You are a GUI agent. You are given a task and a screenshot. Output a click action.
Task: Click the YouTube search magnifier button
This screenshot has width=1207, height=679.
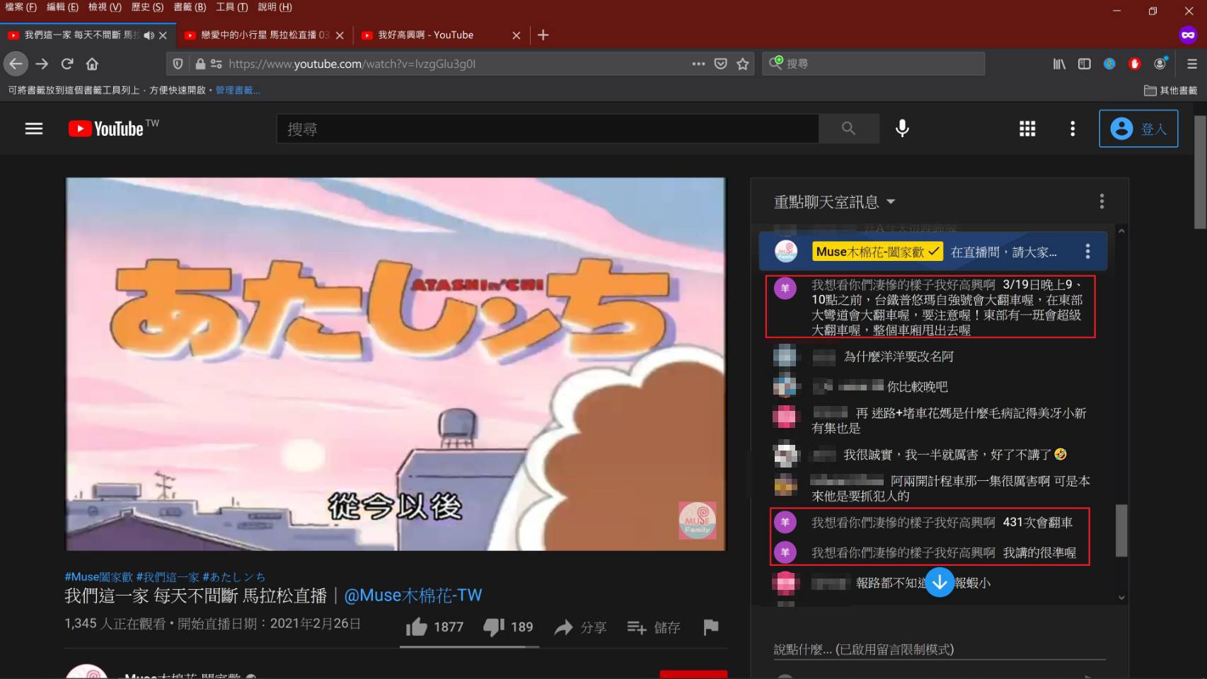[x=848, y=129]
